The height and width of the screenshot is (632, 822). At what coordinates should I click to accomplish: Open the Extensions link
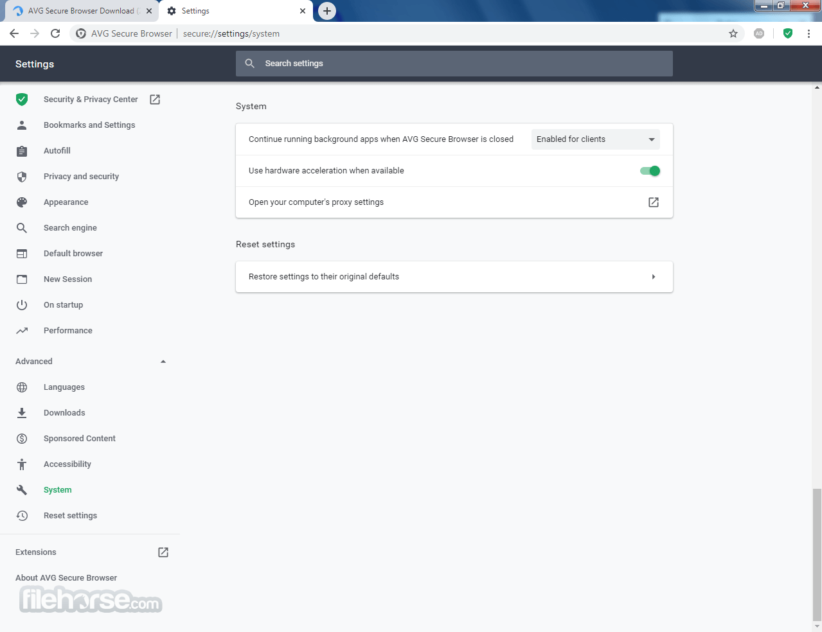point(36,552)
